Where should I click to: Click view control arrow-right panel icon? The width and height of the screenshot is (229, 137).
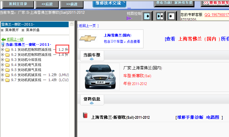pos(147,16)
